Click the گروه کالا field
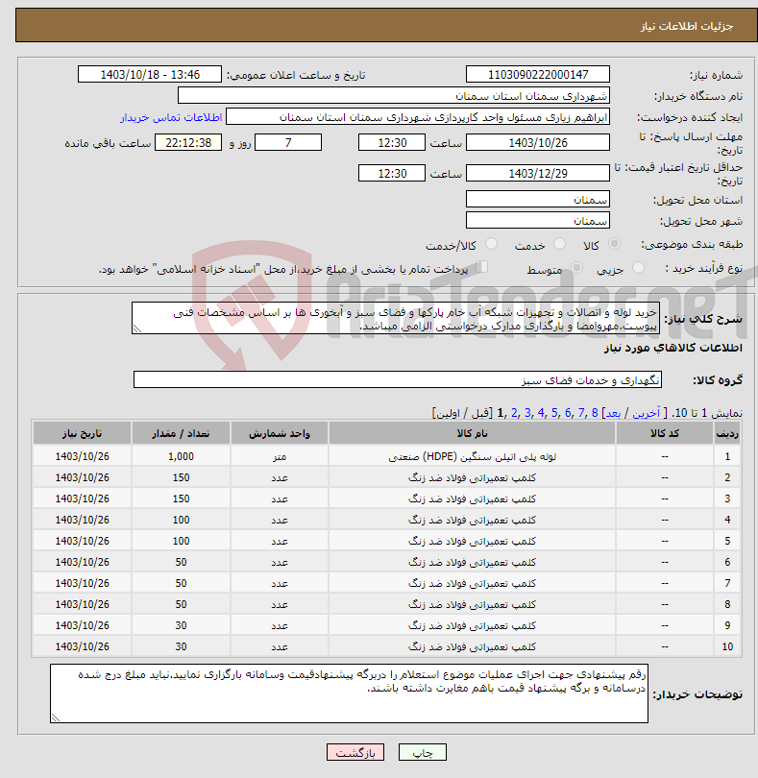 click(x=397, y=379)
